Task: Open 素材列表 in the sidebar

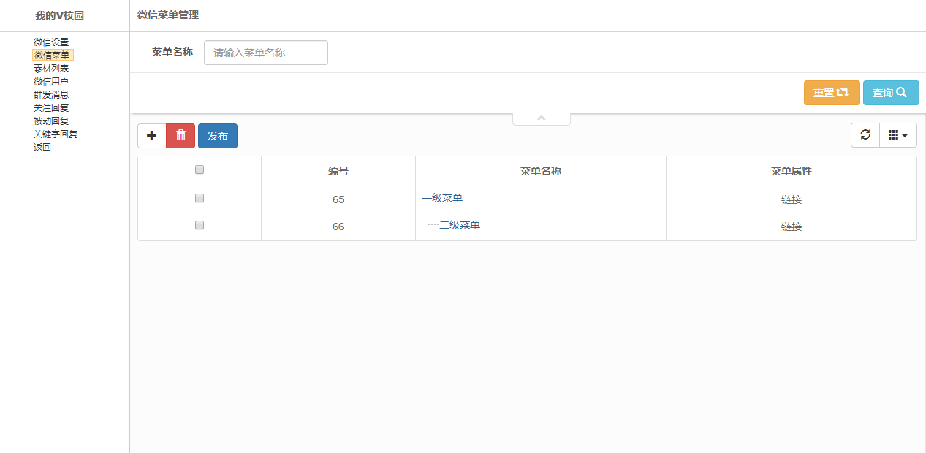Action: [51, 69]
